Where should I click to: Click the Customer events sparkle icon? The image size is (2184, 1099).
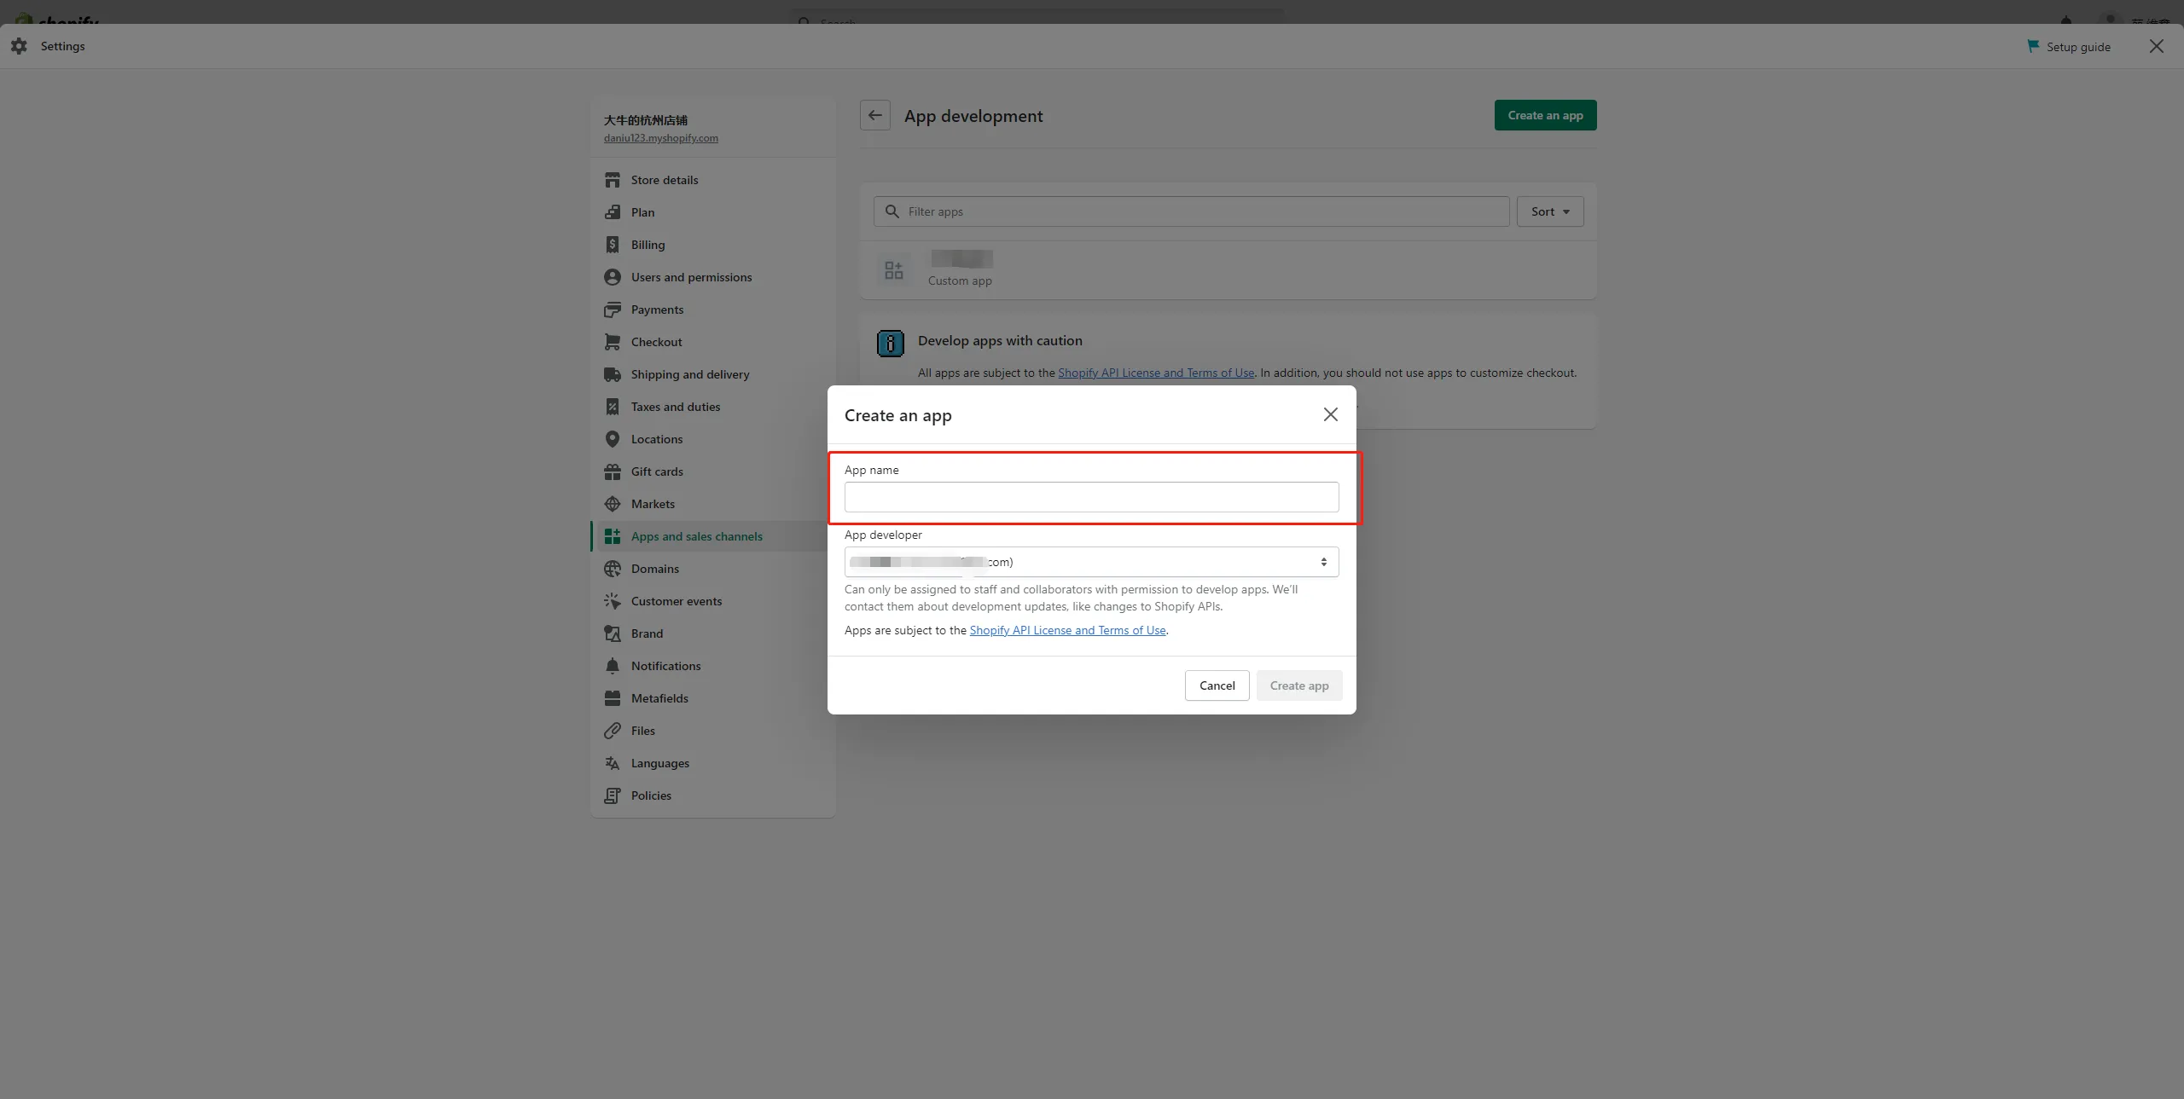pyautogui.click(x=612, y=601)
